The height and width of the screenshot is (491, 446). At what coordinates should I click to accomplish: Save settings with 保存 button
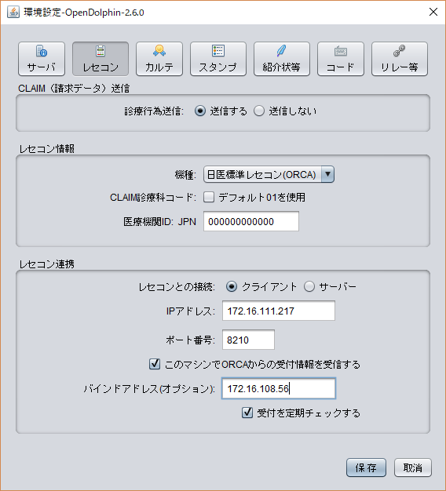pos(366,467)
